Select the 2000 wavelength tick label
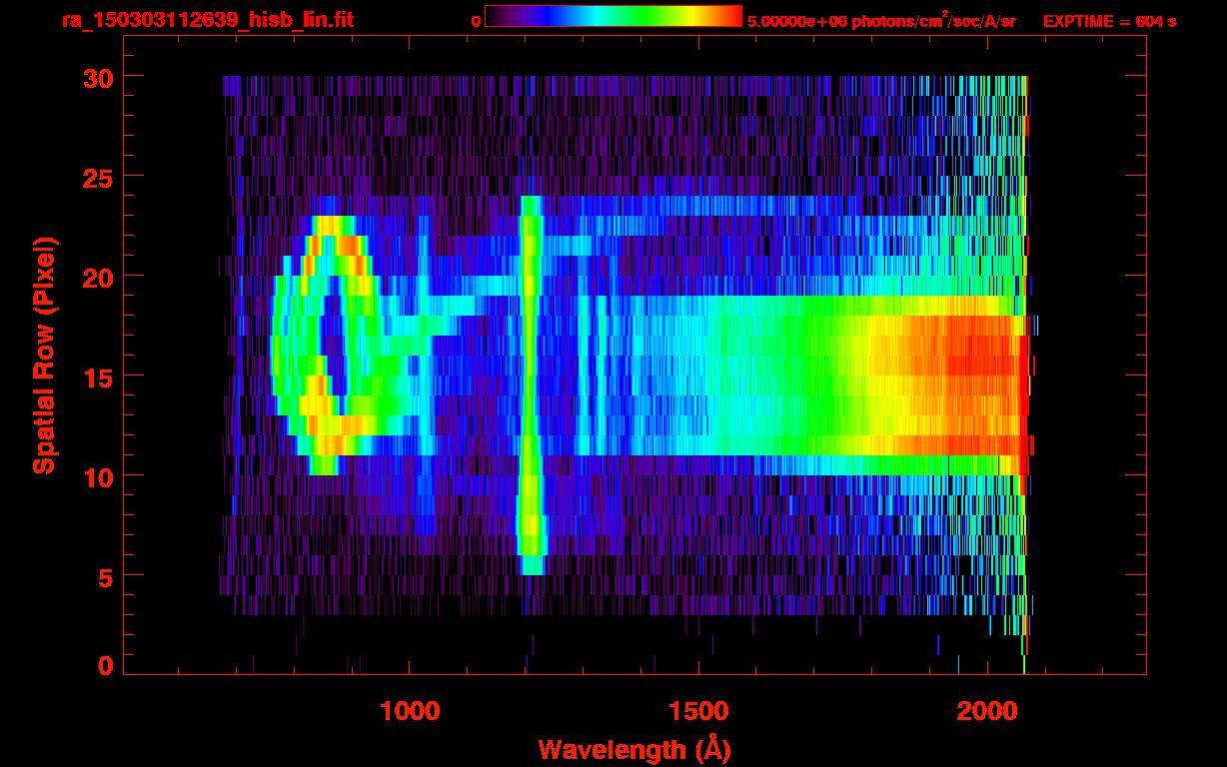The height and width of the screenshot is (767, 1227). [x=987, y=710]
